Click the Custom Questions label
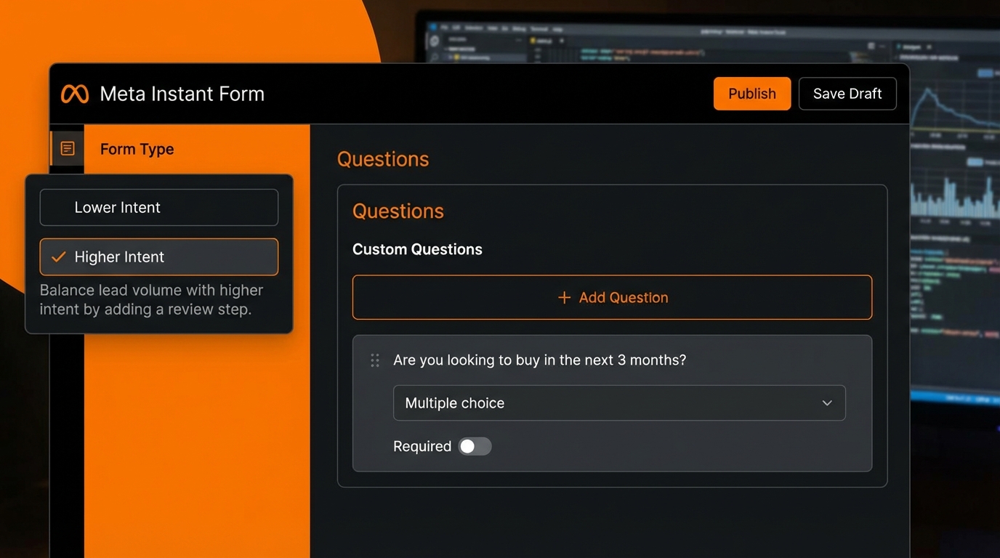The image size is (1000, 558). coord(417,249)
